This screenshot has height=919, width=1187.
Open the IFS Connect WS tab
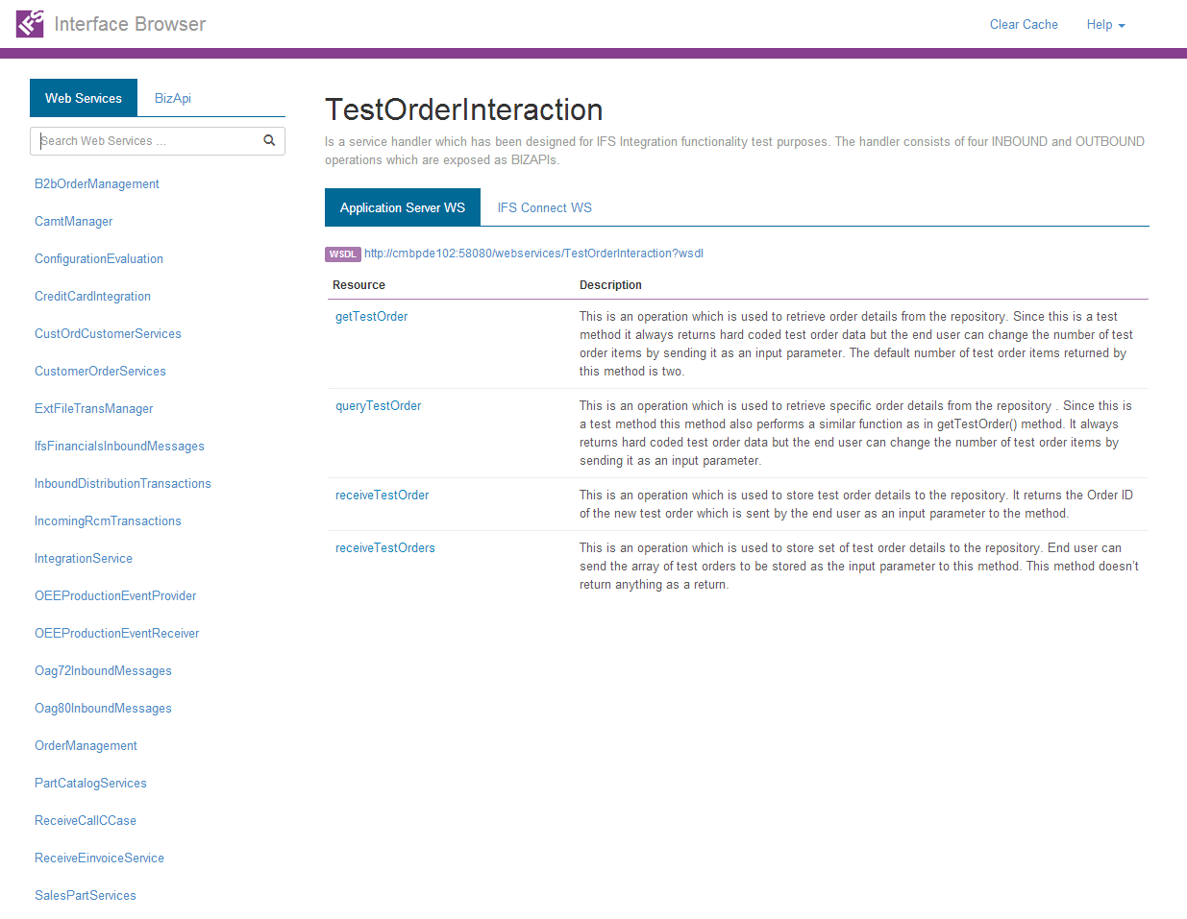[x=544, y=207]
